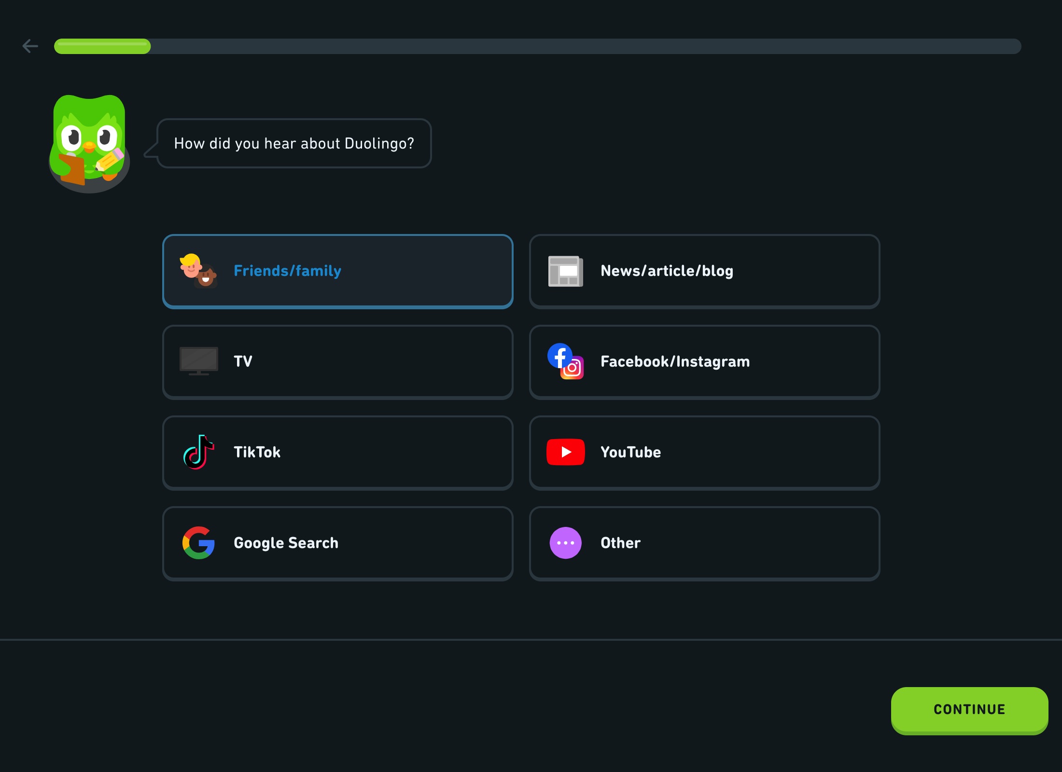Go back using the left arrow icon
The image size is (1062, 772).
[30, 46]
